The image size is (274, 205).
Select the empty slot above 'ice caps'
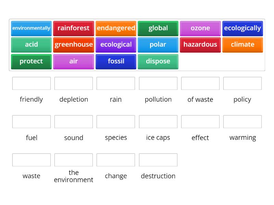158,122
